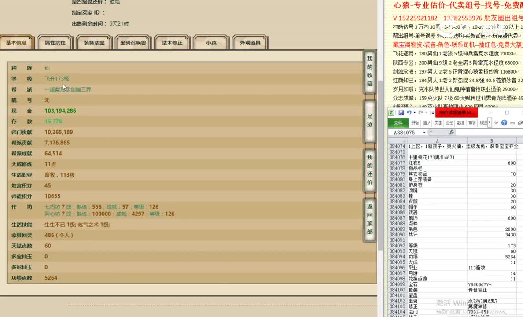Click the level value 飞升173级

tap(57, 79)
